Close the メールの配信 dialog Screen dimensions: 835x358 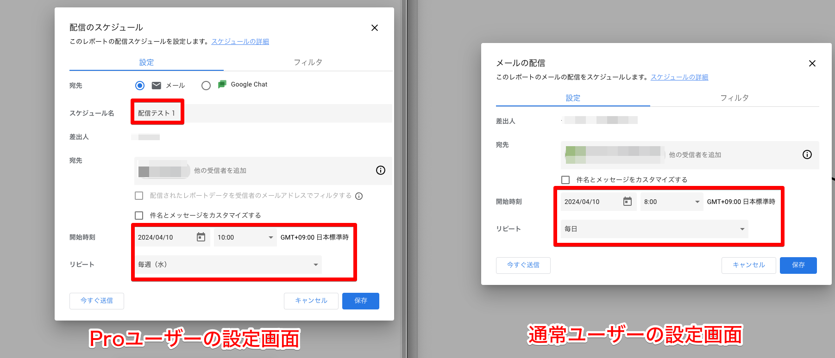click(812, 63)
